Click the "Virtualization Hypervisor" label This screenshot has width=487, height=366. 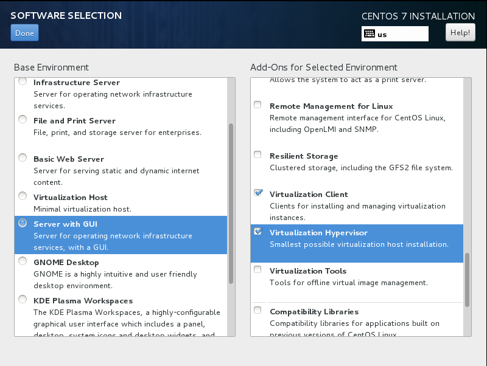318,233
